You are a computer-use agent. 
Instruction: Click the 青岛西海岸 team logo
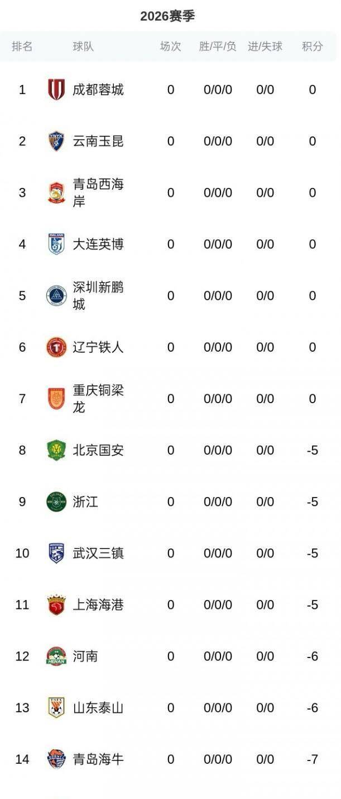(x=56, y=193)
